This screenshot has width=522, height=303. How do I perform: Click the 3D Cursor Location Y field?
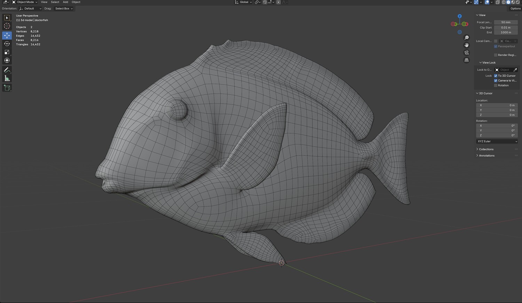[x=497, y=110]
